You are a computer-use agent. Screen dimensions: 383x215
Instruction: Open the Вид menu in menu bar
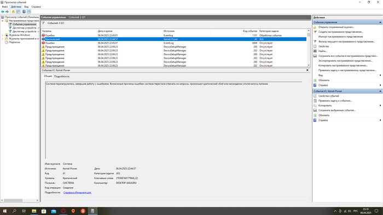(26, 7)
